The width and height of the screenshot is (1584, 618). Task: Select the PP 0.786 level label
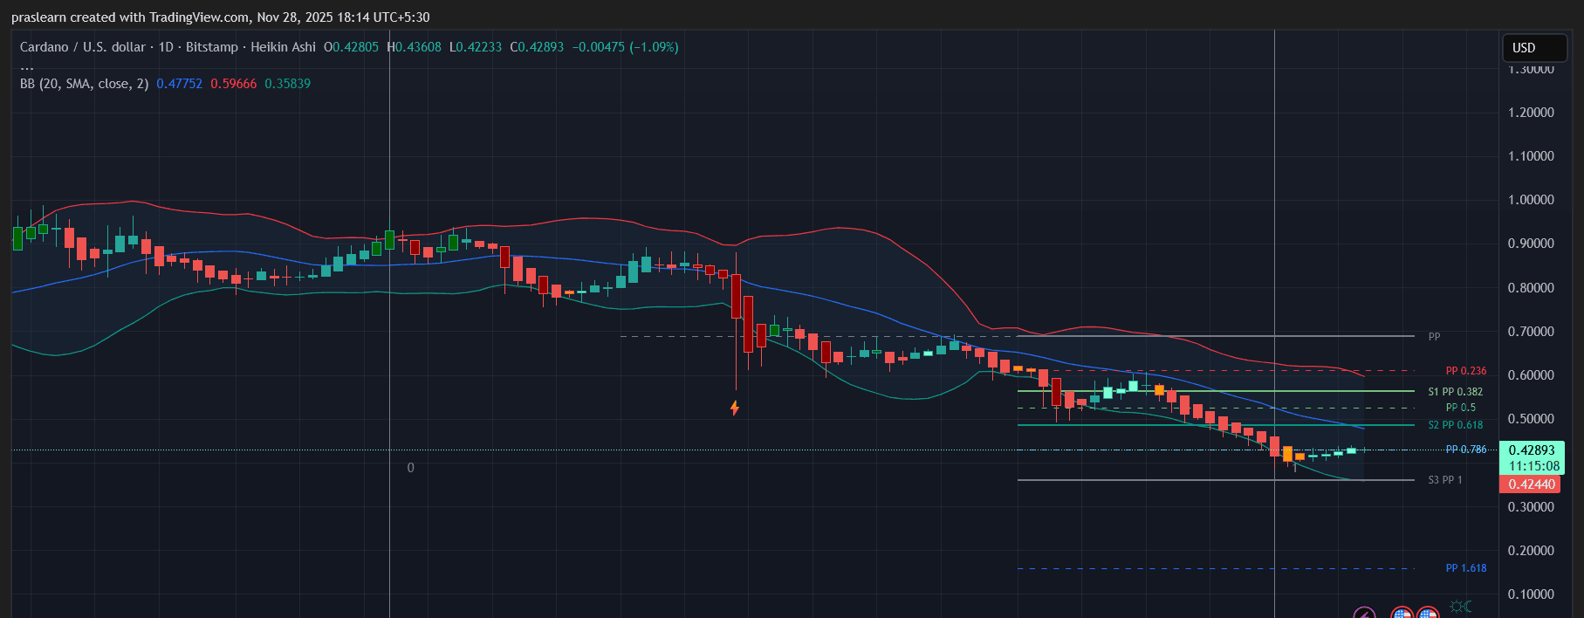[x=1466, y=450]
